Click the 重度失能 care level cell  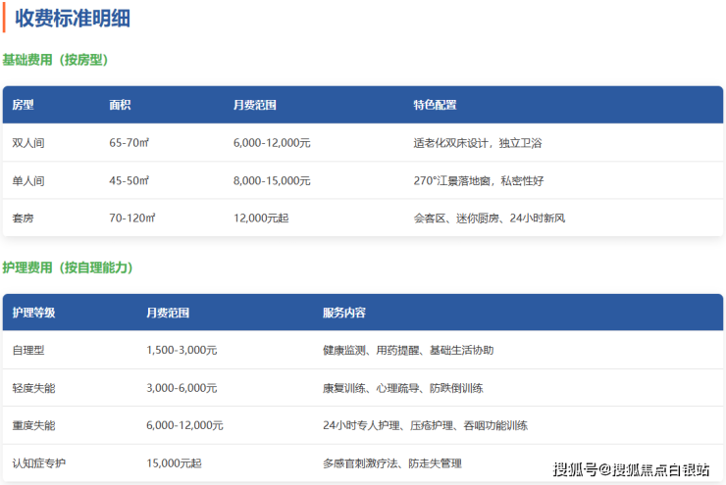pos(33,425)
